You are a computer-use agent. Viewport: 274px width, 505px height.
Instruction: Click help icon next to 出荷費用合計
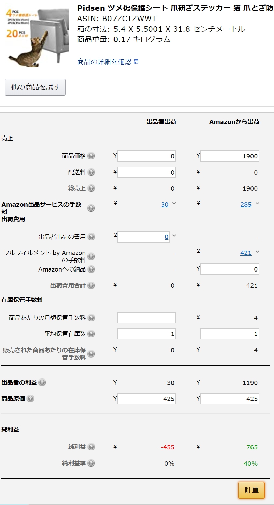[91, 285]
